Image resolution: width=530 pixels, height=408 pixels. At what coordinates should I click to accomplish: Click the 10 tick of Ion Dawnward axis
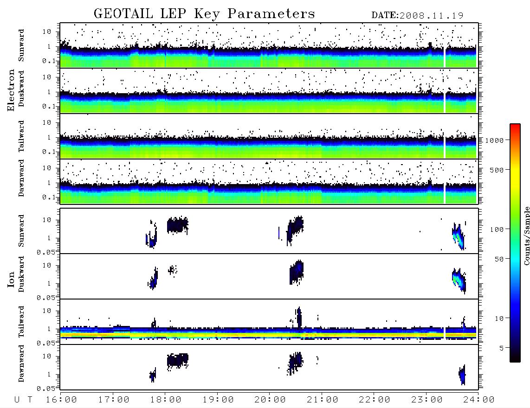46,357
